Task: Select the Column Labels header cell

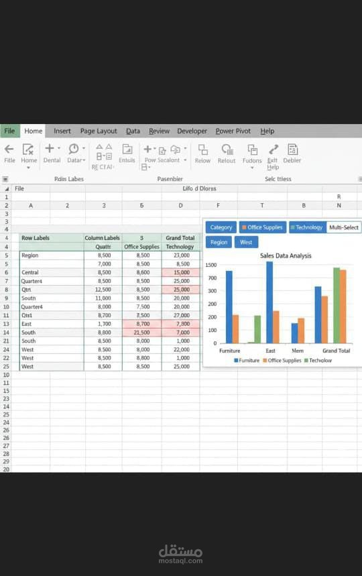Action: 103,237
